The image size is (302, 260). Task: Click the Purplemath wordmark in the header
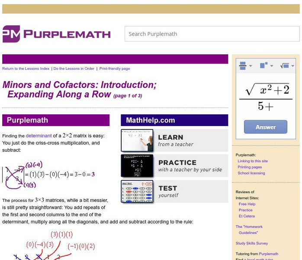pos(67,34)
